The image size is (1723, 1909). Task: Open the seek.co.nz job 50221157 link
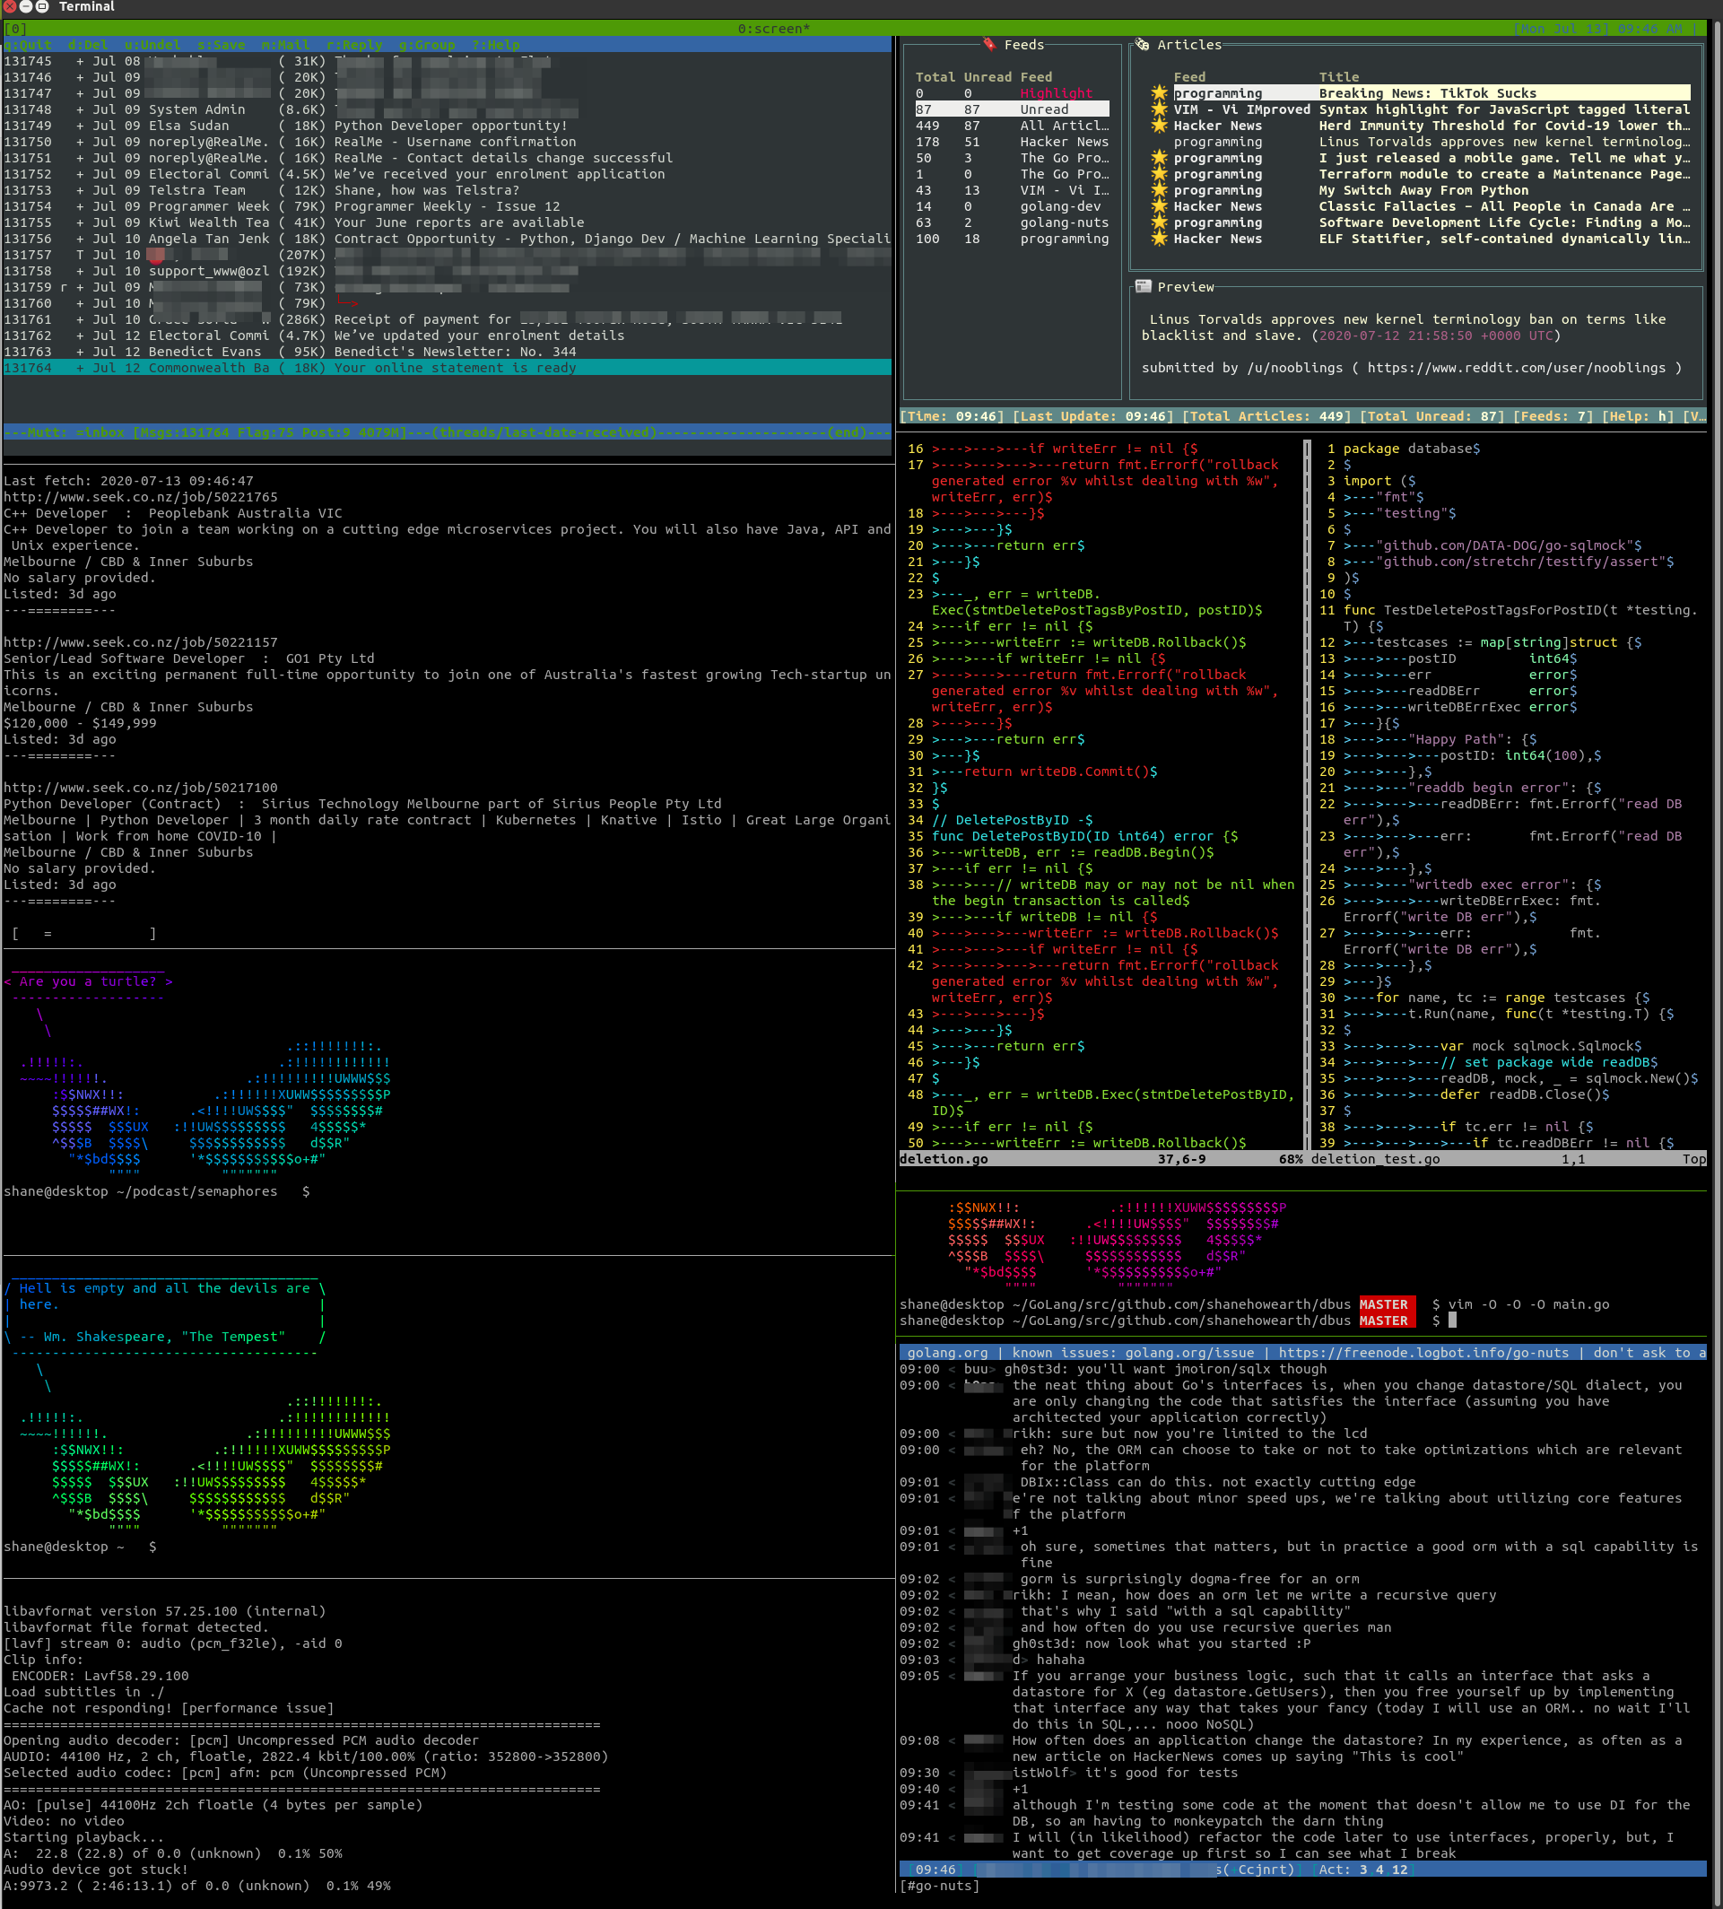point(141,642)
